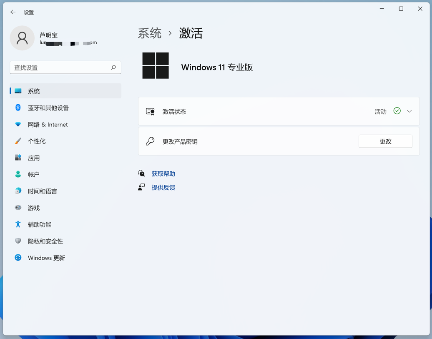Screen dimensions: 432x339
Task: Open the 获取帮助 link
Action: coord(163,173)
